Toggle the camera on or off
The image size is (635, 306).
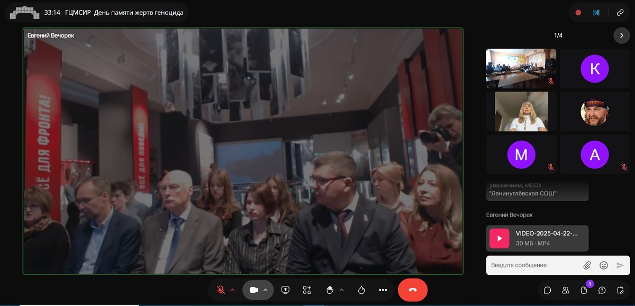253,290
